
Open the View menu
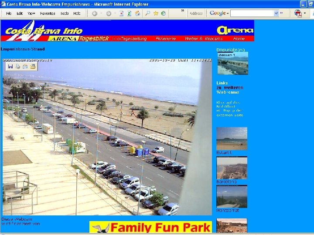point(31,13)
